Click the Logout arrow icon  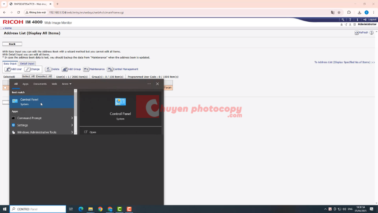[x=364, y=19]
